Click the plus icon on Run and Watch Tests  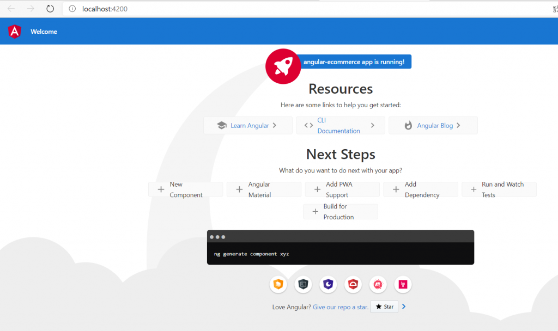pyautogui.click(x=474, y=189)
